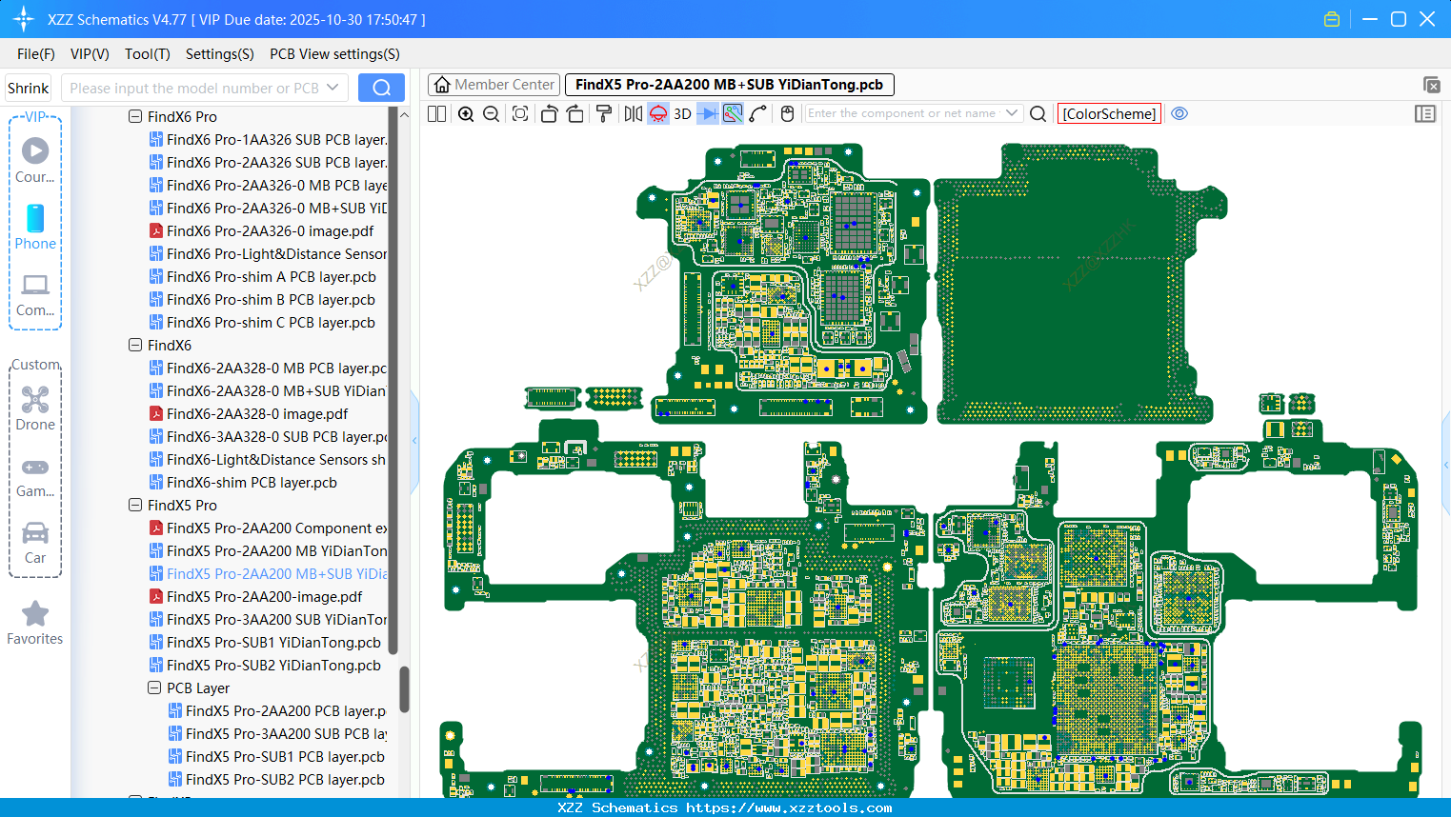The image size is (1451, 817).
Task: Open the Tool(T) menu
Action: (x=148, y=54)
